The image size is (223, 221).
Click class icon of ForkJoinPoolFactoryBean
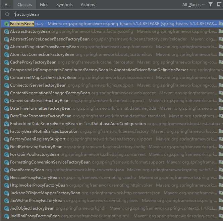[x=6, y=154]
